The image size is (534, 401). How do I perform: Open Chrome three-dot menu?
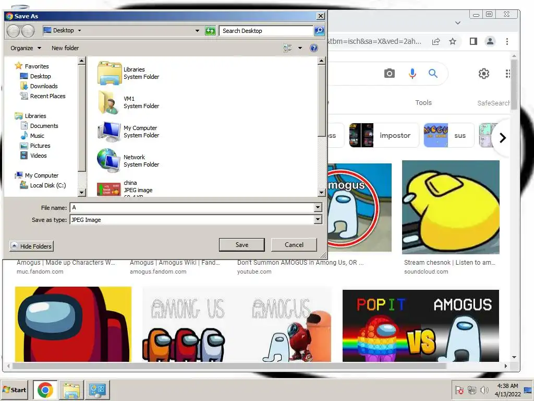point(507,42)
